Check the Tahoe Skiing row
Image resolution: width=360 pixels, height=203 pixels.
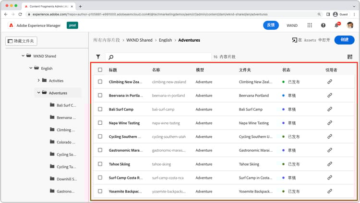point(100,164)
